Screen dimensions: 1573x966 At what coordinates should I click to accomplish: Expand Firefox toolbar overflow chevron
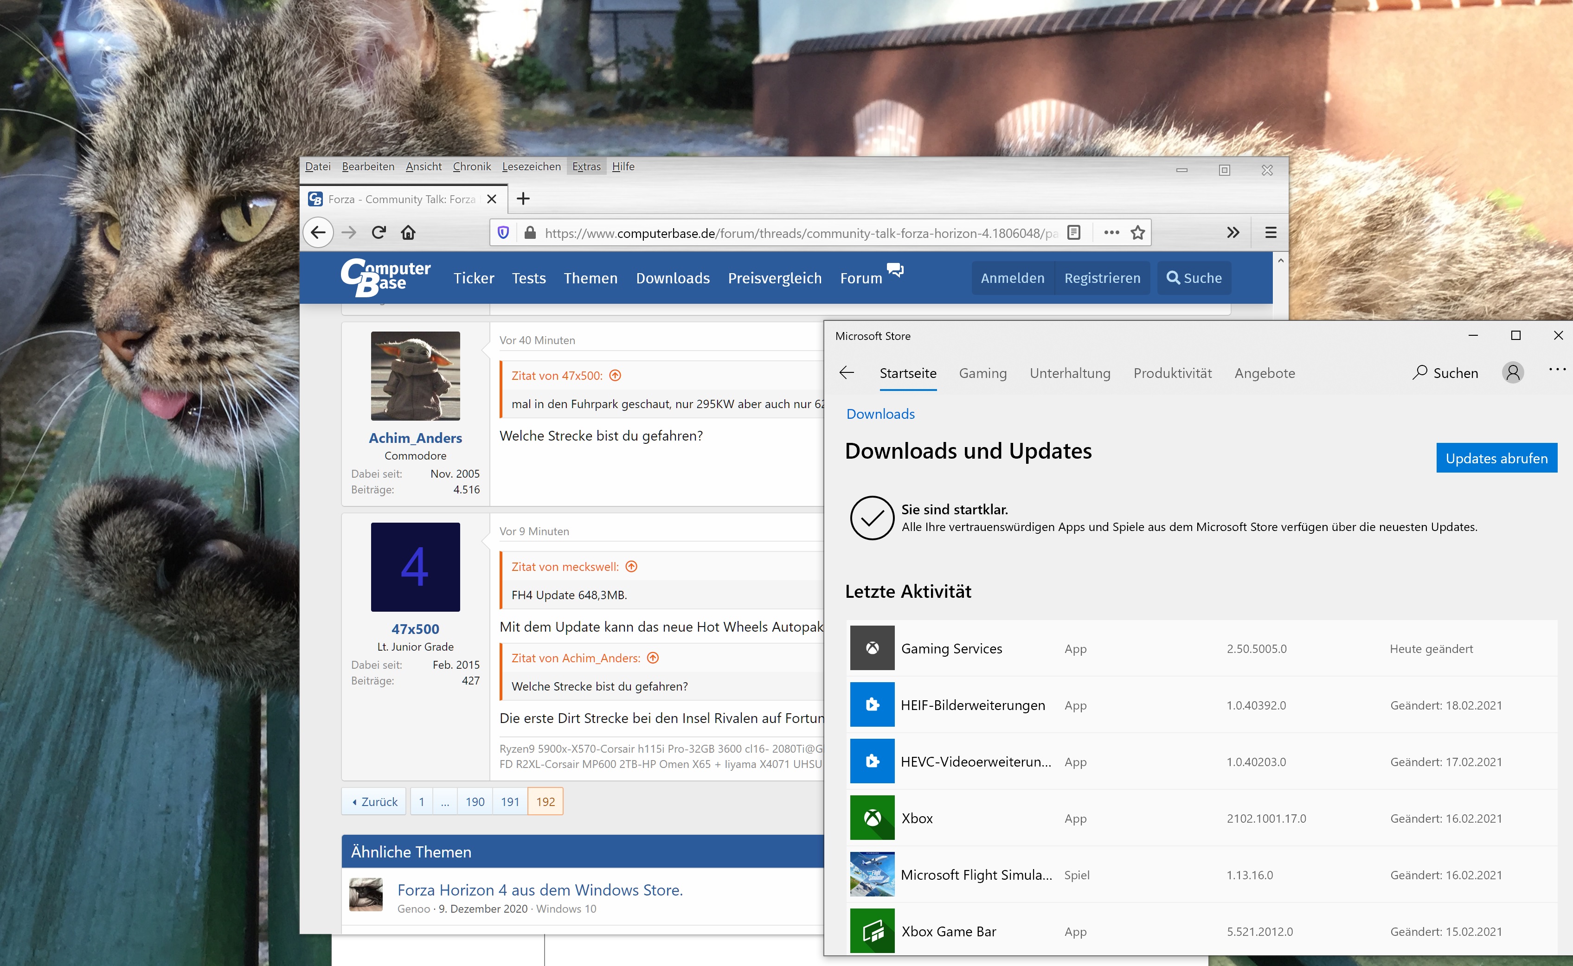[1233, 232]
